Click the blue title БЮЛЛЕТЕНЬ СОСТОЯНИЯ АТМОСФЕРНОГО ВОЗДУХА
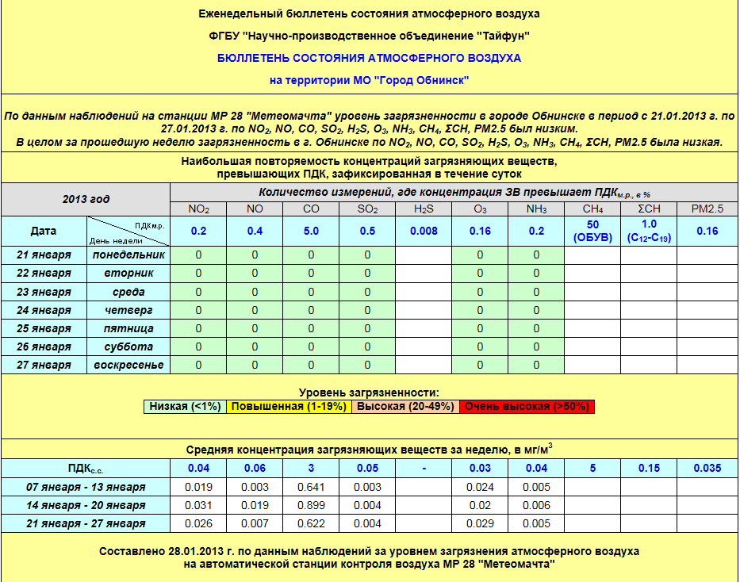The width and height of the screenshot is (740, 582). (369, 58)
